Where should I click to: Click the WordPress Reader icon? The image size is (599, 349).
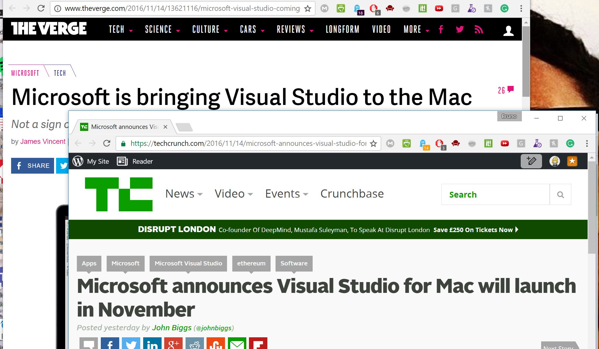coord(122,161)
